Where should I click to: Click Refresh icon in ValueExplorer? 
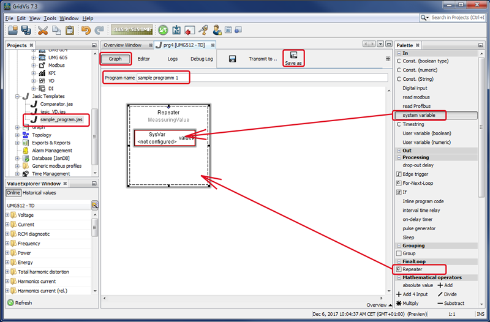(10, 302)
